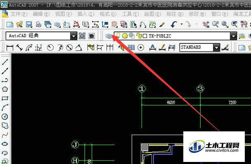
Task: Expand the TK-PUBLIC layer dropdown arrow
Action: pos(233,36)
